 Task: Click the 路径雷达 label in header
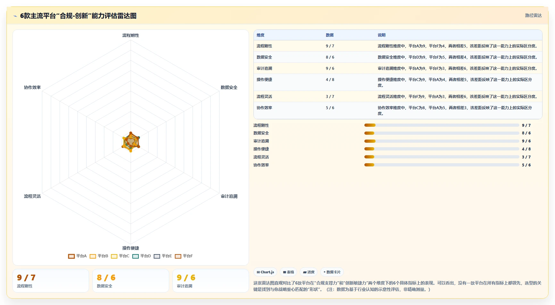[533, 15]
